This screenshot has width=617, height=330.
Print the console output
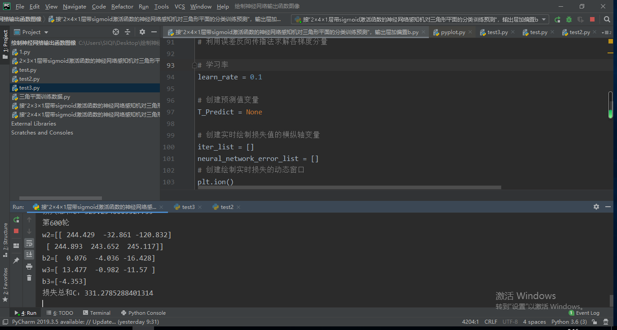tap(29, 266)
